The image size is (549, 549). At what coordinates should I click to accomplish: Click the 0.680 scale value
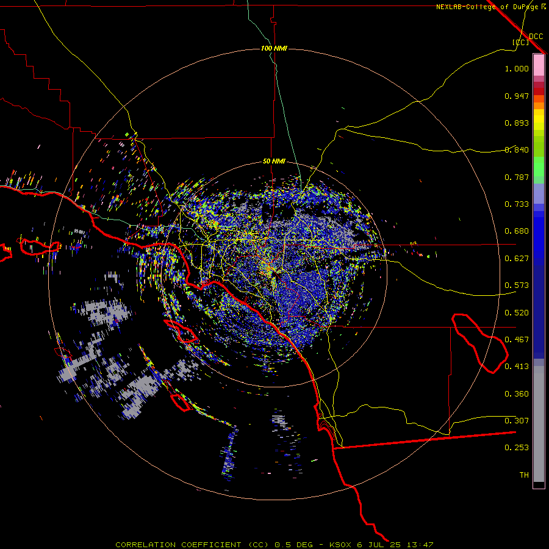pos(517,231)
